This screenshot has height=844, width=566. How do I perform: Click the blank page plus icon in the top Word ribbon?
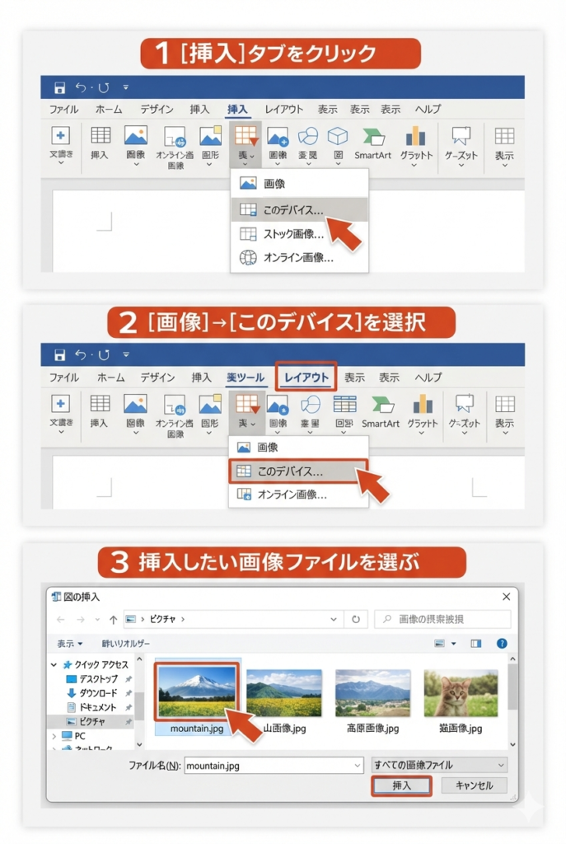click(x=60, y=135)
